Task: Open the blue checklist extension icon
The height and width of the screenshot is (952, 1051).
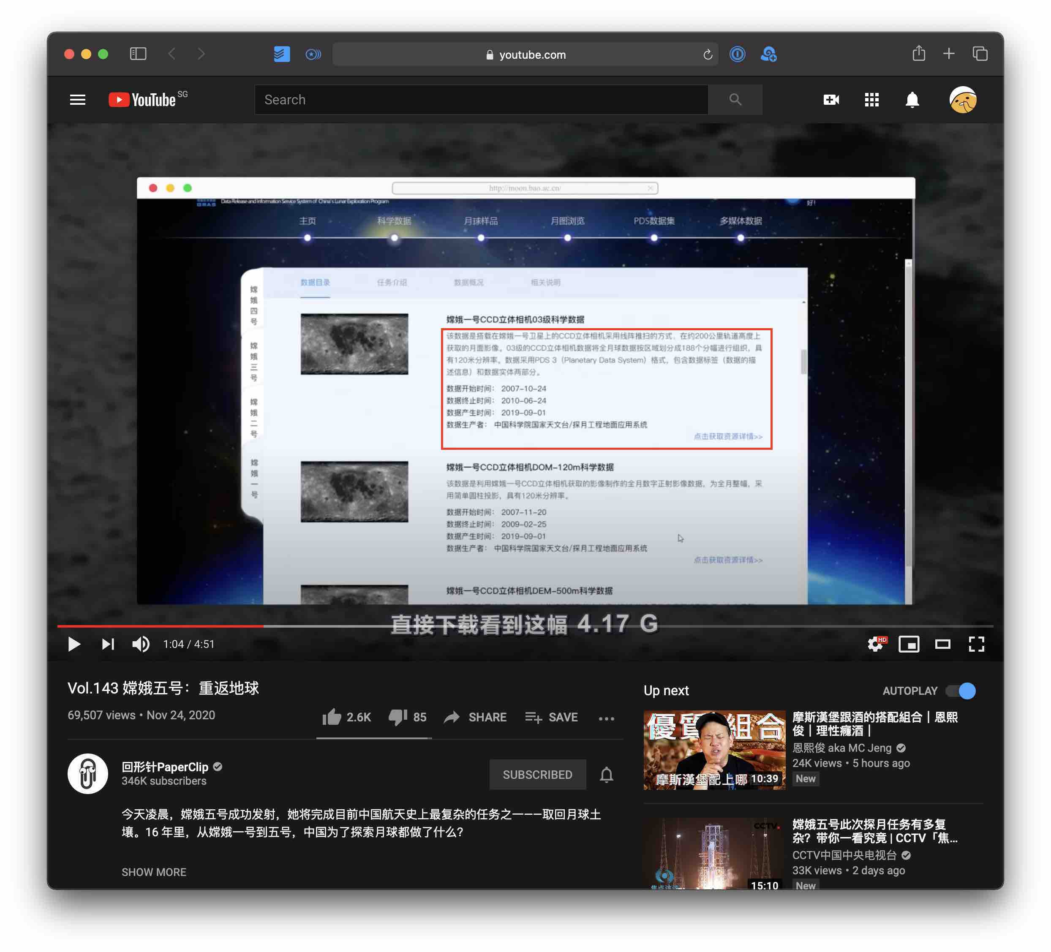Action: (282, 54)
